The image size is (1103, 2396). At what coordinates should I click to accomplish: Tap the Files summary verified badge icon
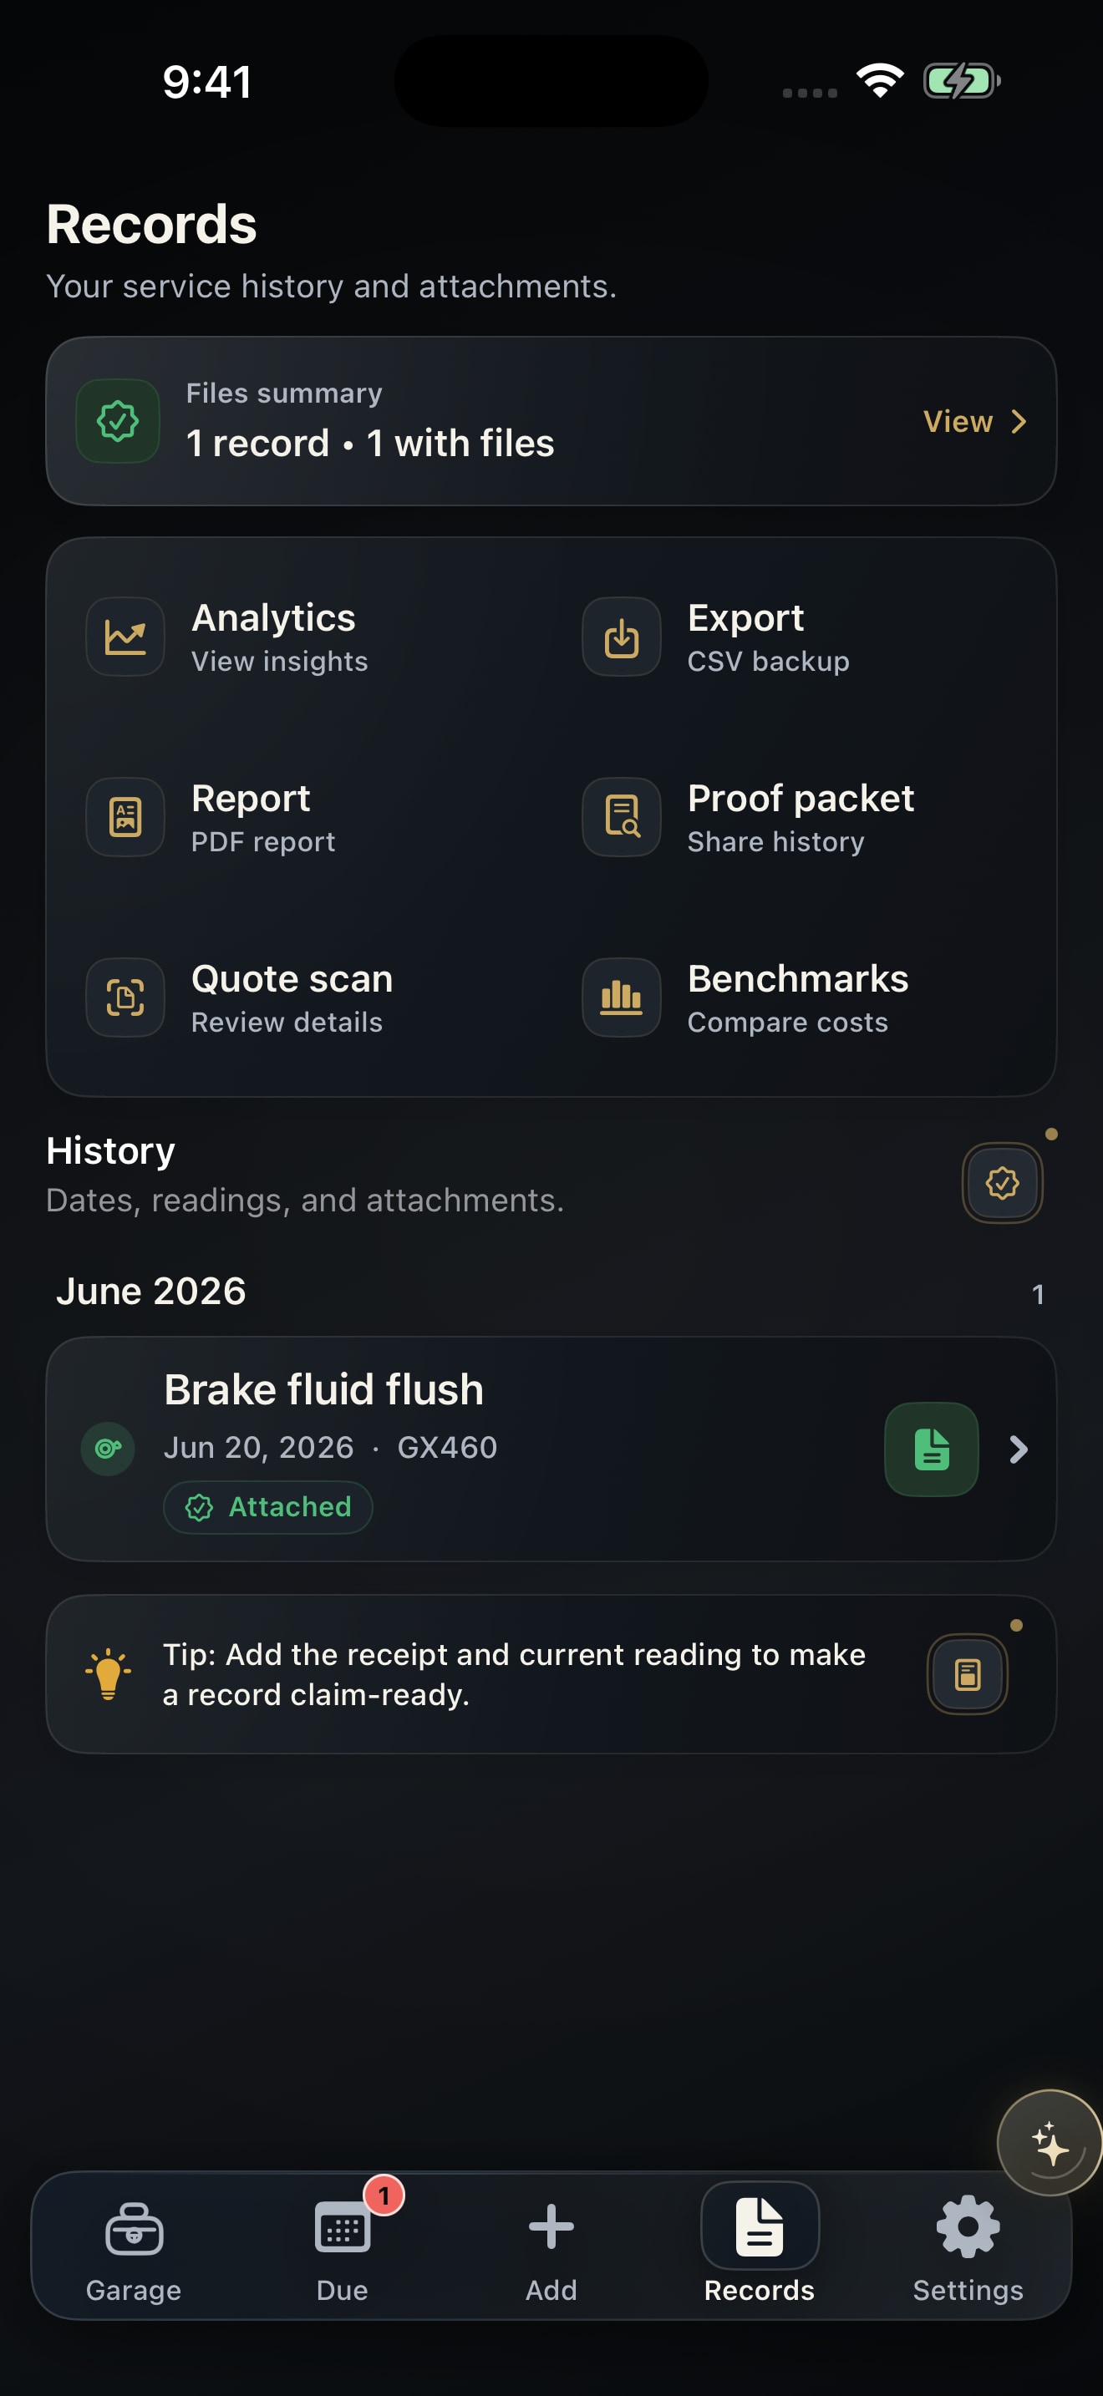coord(118,421)
